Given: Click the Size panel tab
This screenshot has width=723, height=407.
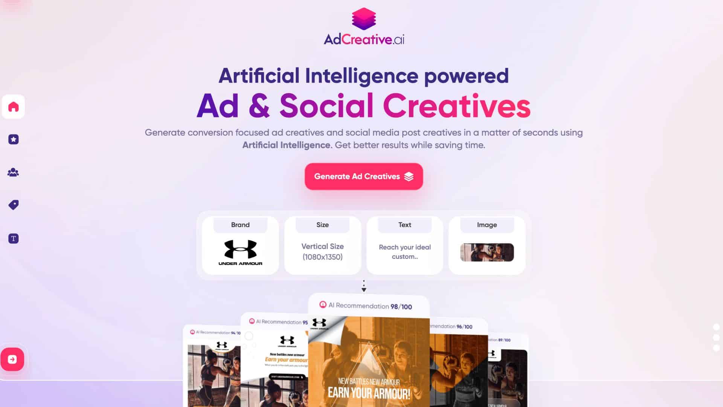Looking at the screenshot, I should [x=322, y=225].
